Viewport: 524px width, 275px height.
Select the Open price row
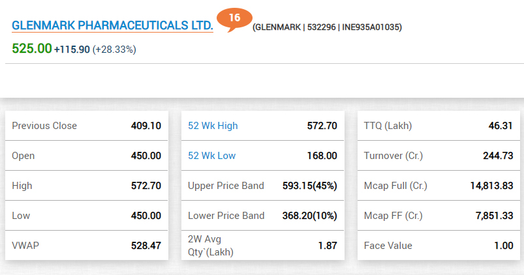tap(87, 156)
